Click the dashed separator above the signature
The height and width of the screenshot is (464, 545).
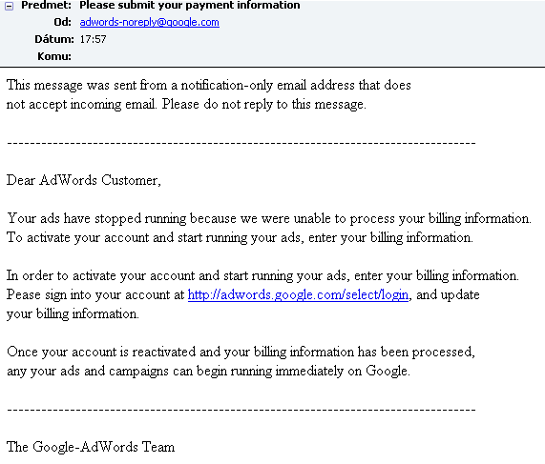coord(241,410)
